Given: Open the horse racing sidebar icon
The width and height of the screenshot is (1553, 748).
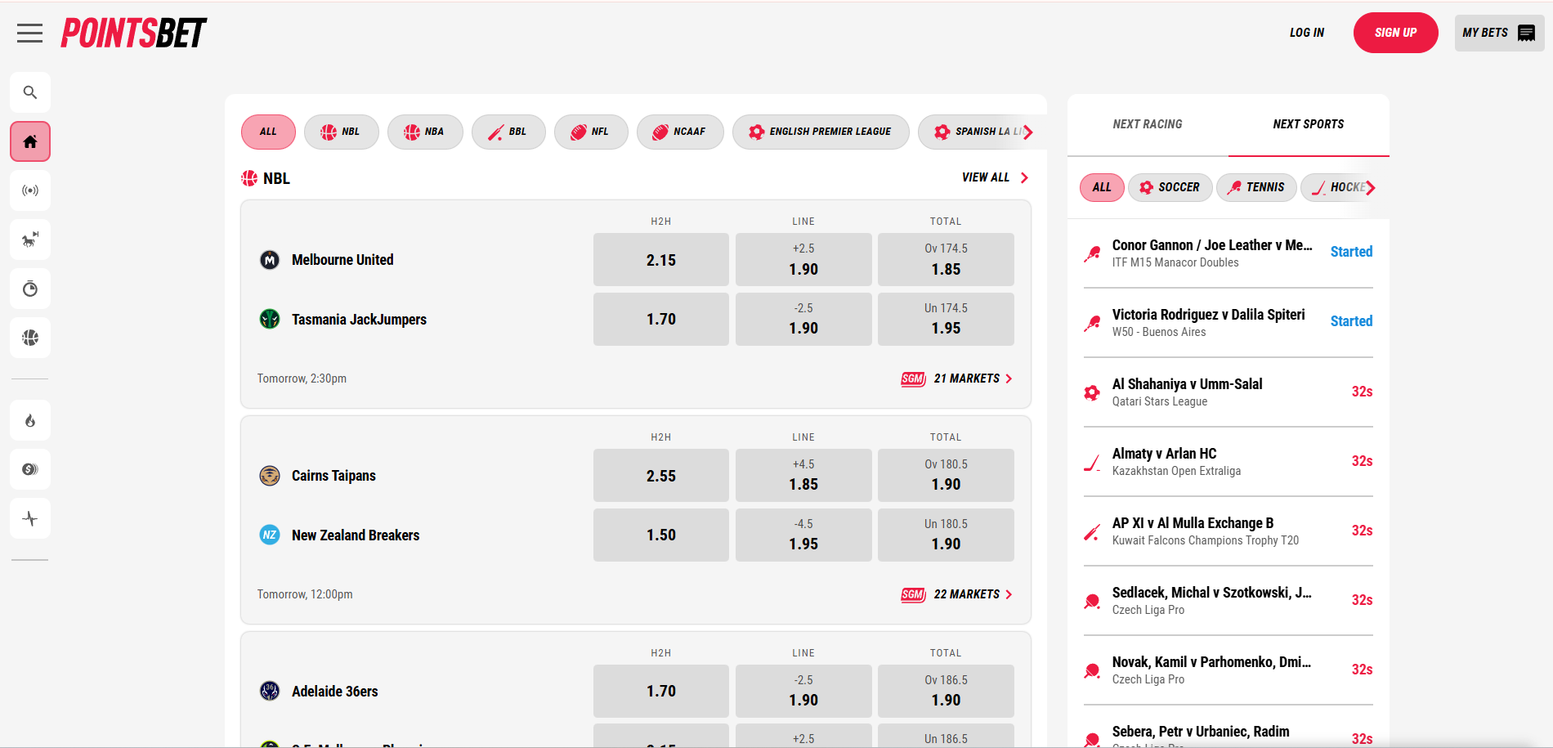Looking at the screenshot, I should 30,240.
